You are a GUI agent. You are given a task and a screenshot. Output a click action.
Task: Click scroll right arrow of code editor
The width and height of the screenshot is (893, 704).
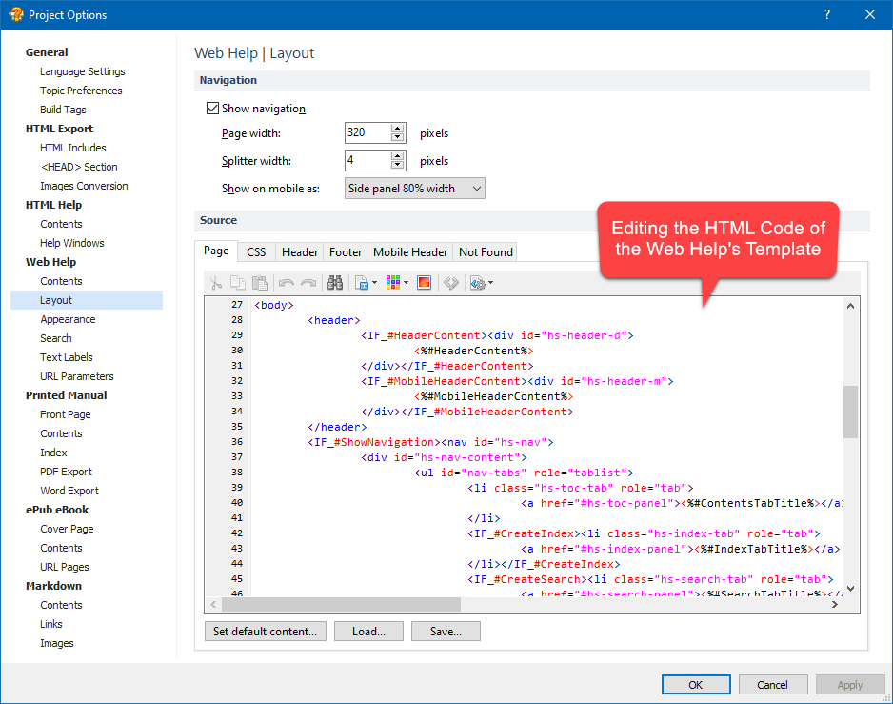835,604
